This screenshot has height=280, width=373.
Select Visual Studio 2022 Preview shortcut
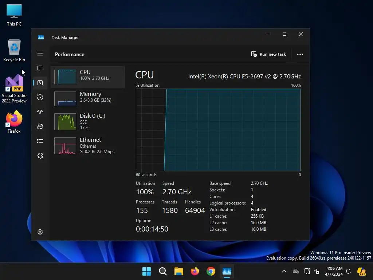(14, 88)
